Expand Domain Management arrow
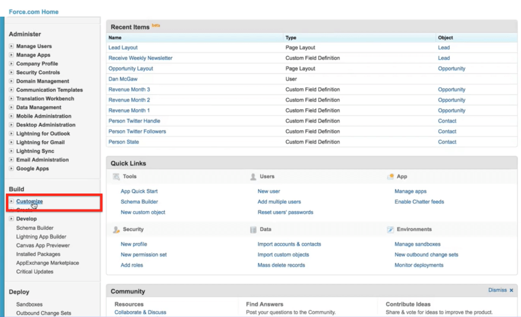 [11, 81]
